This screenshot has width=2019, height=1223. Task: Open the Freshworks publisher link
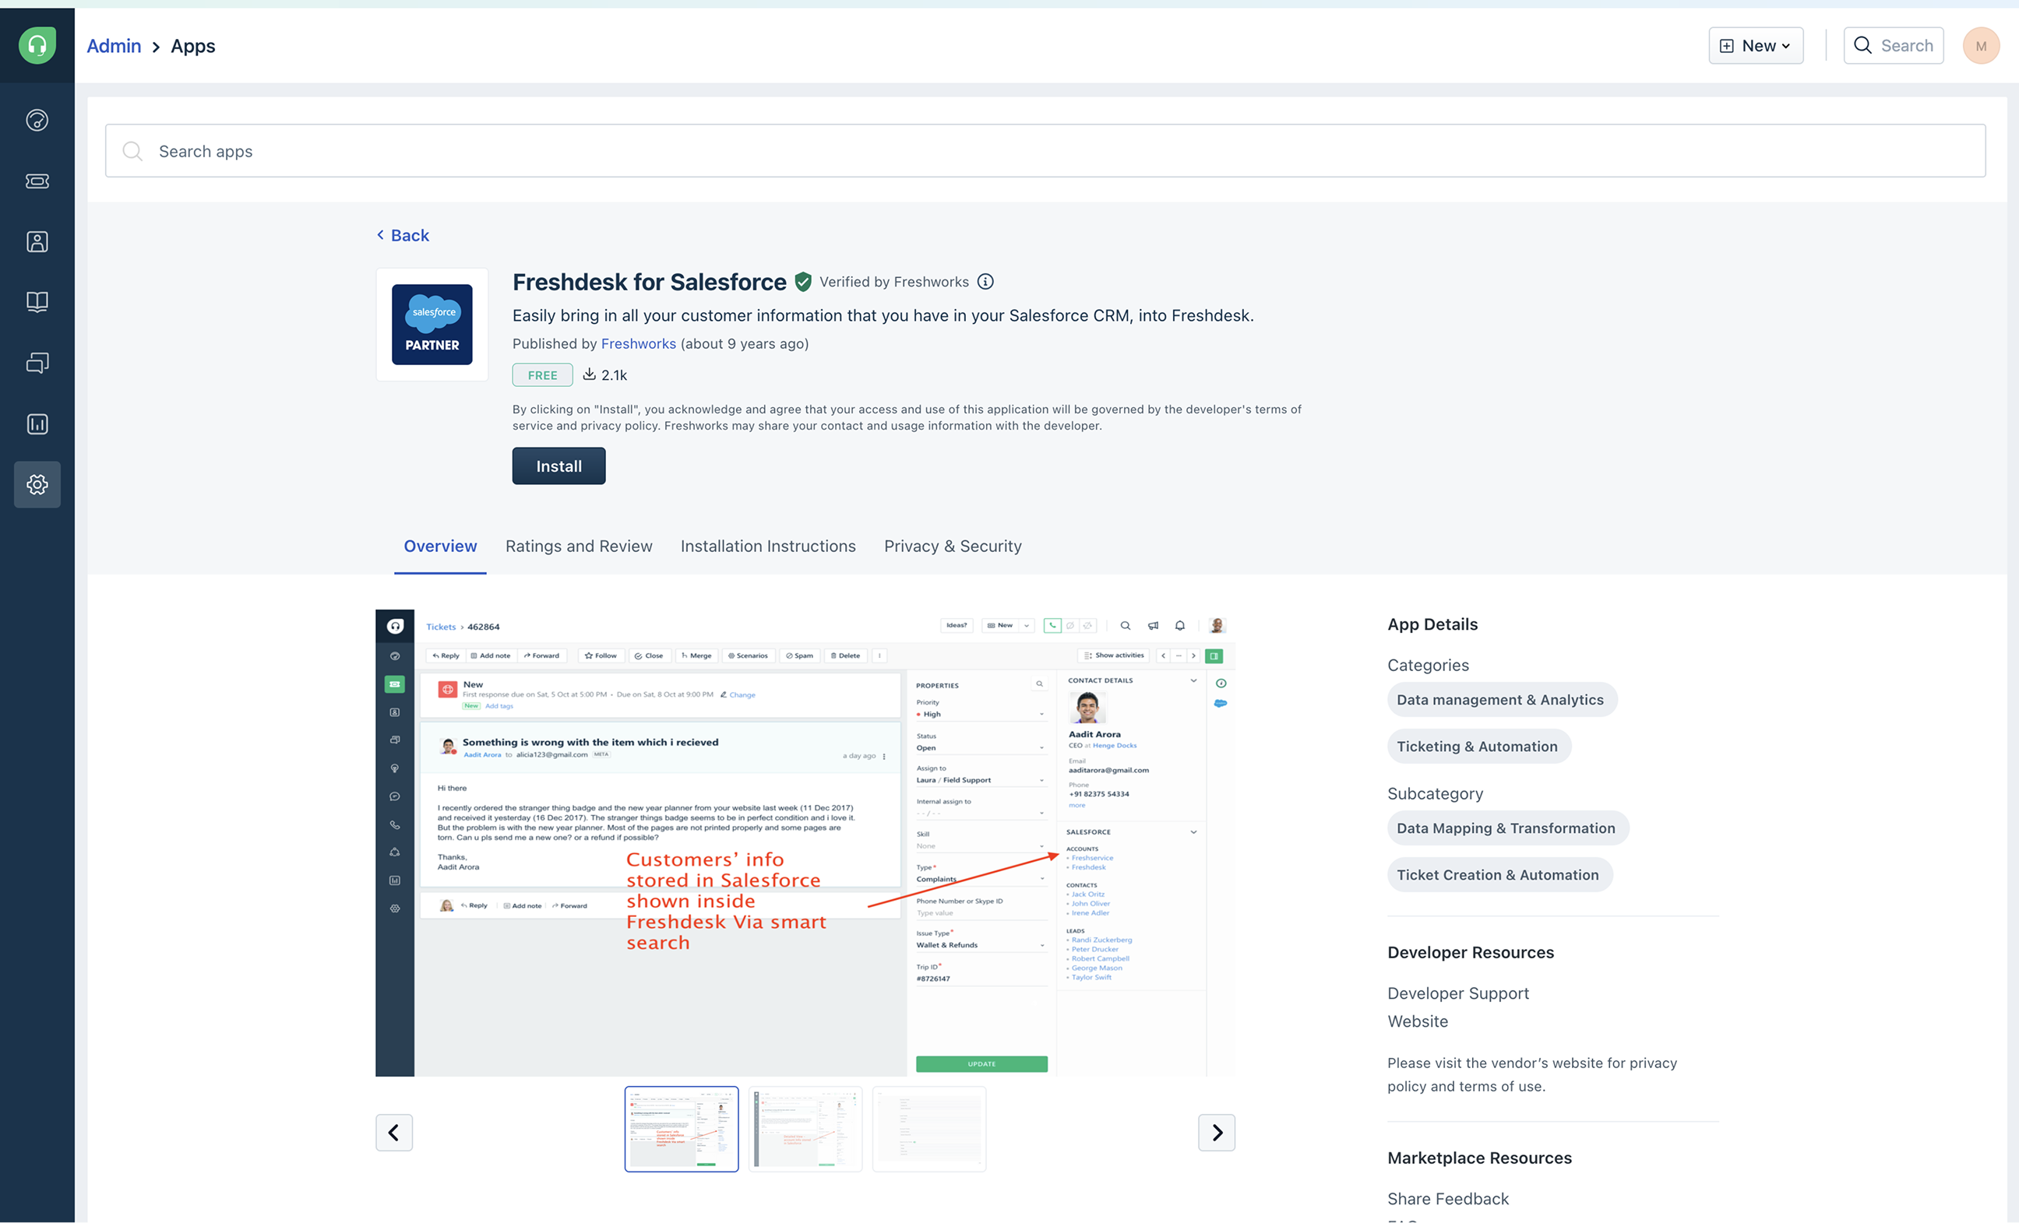point(638,344)
